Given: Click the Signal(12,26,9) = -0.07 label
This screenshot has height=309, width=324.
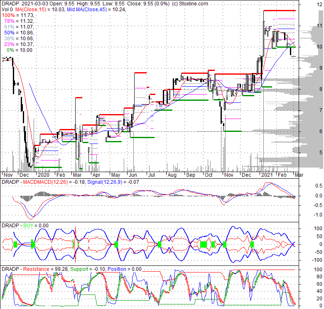Looking at the screenshot, I should [x=113, y=182].
